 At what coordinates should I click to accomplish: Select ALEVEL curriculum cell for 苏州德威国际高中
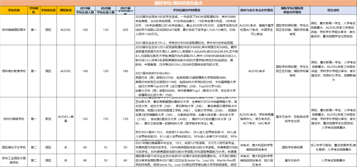point(66,30)
